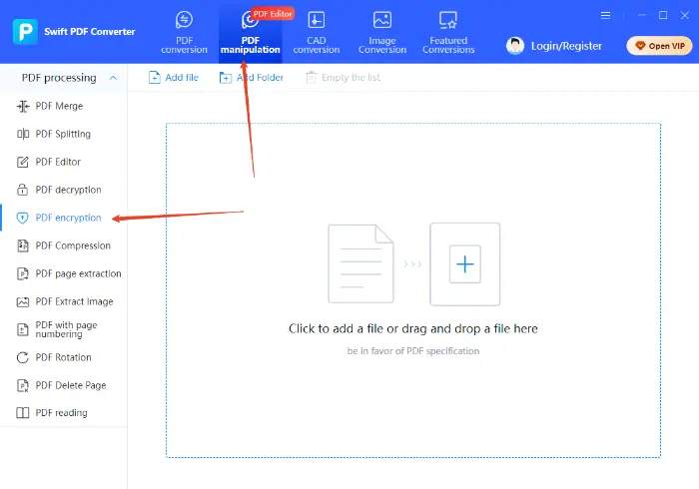Click the PDF Delete Page icon
699x489 pixels.
point(23,385)
